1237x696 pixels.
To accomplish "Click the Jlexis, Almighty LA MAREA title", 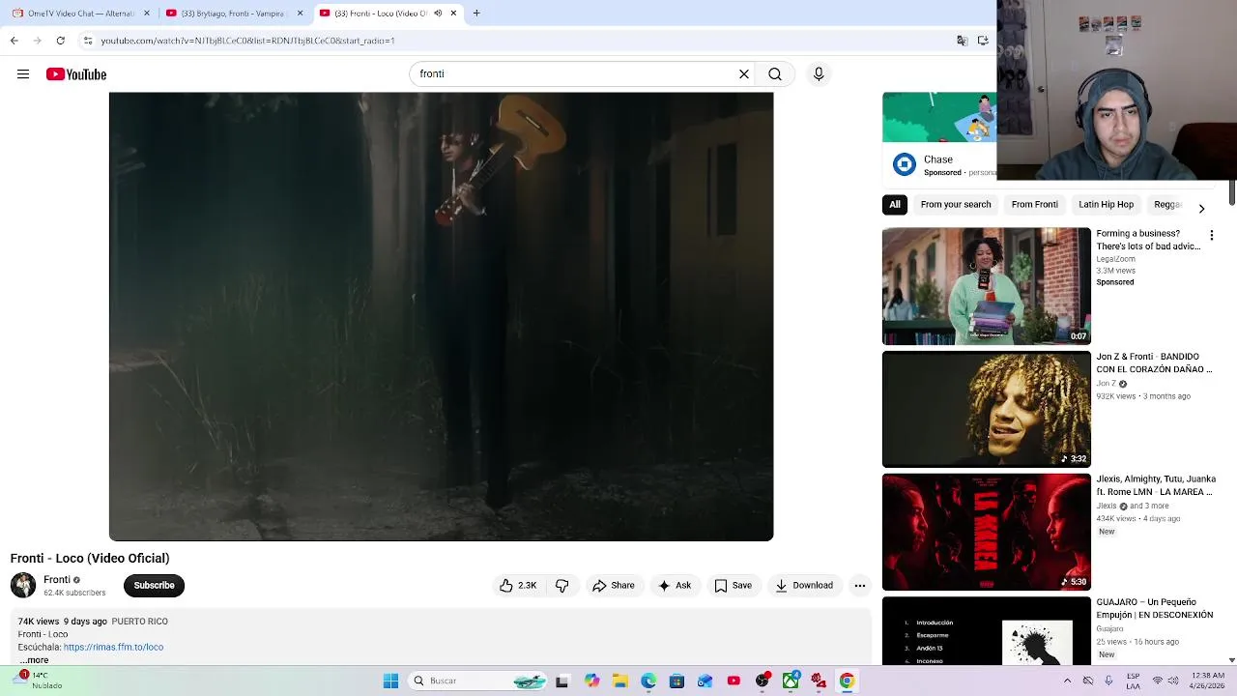I will coord(1154,485).
